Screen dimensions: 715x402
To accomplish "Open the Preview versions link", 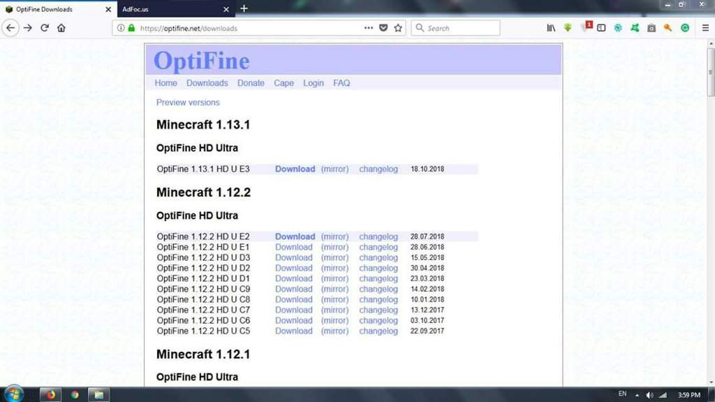I will (188, 102).
